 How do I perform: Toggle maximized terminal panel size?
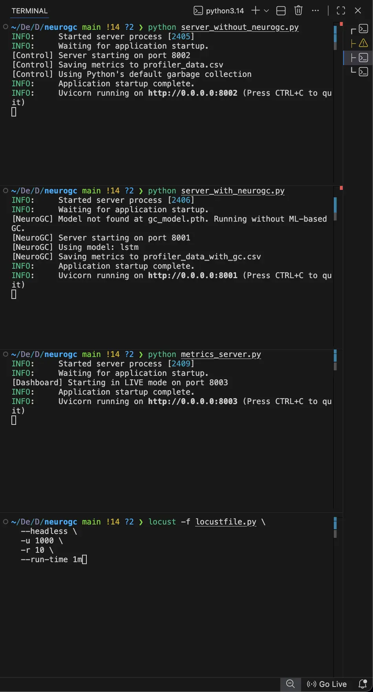point(341,11)
